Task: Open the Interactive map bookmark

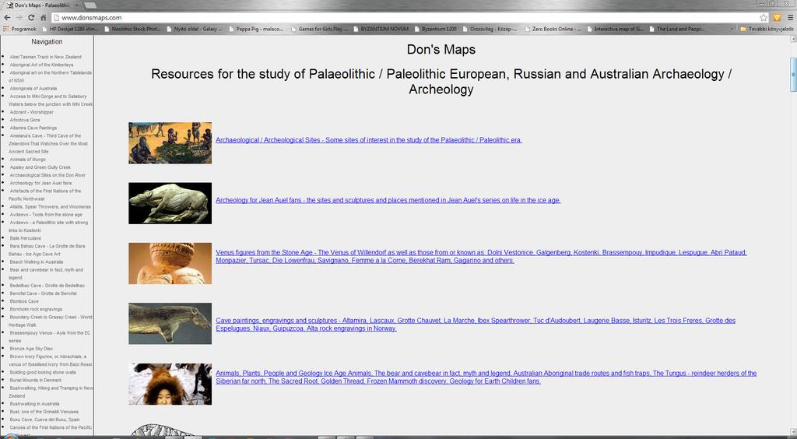Action: [615, 29]
